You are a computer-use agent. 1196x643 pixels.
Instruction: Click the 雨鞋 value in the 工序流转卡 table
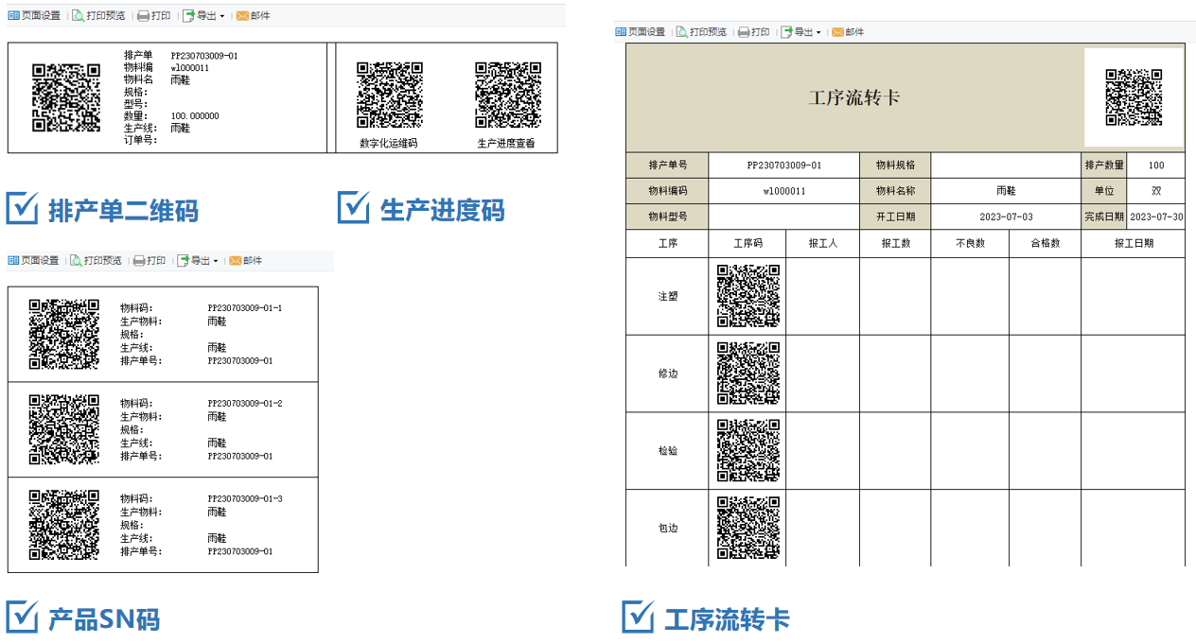(1006, 191)
